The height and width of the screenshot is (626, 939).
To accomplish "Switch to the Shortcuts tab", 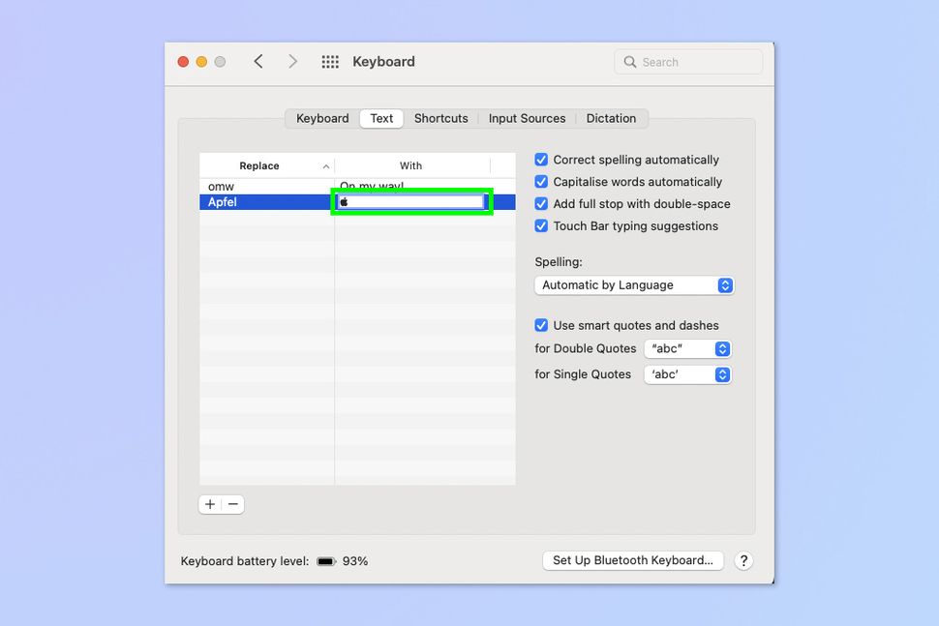I will (x=440, y=118).
